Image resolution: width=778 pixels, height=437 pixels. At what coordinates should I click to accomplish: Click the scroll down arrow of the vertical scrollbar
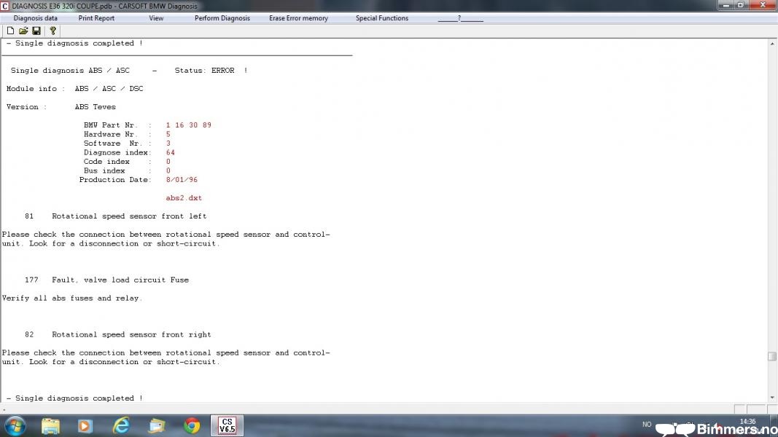(x=772, y=398)
